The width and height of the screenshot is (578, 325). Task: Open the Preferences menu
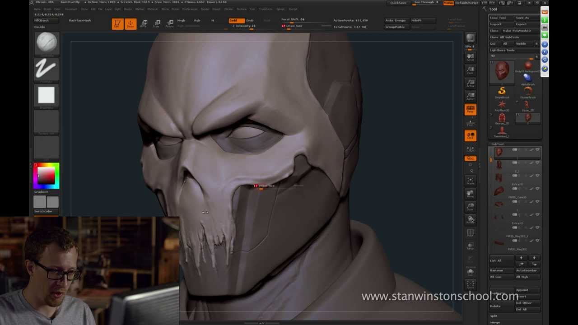(190, 9)
